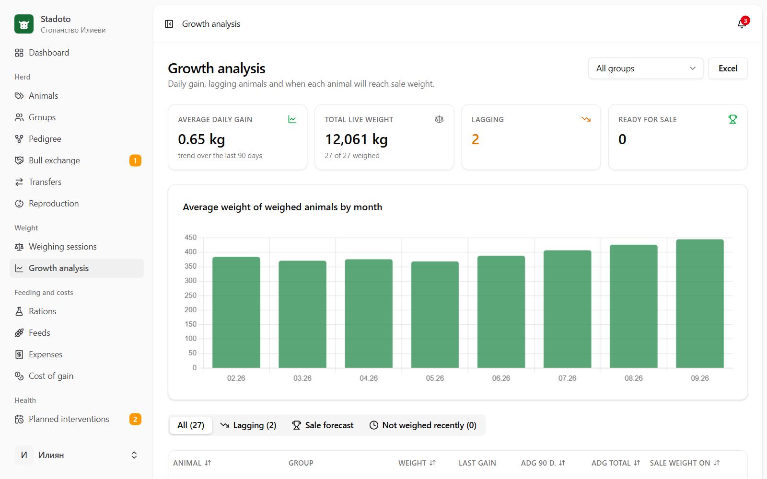Click scale icon on Total Live Weight card

tap(439, 119)
